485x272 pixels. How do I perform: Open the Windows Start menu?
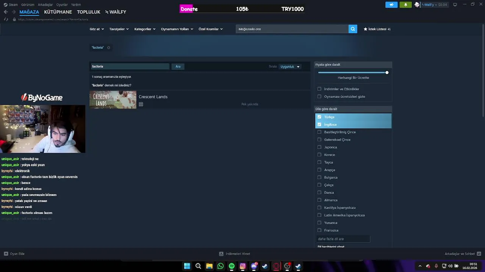187,266
